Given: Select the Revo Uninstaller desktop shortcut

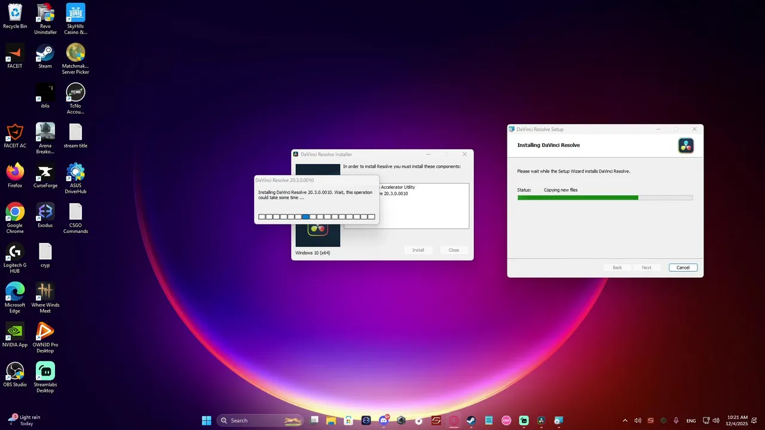Looking at the screenshot, I should click(x=45, y=19).
